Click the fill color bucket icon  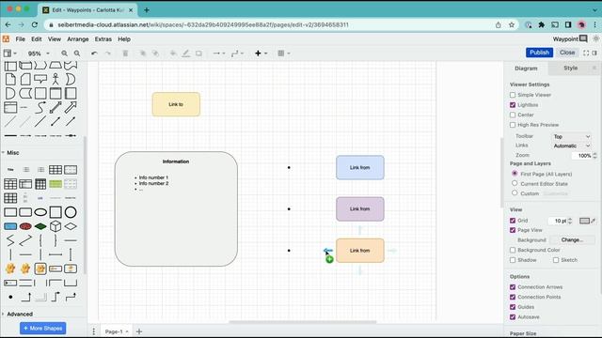[173, 54]
